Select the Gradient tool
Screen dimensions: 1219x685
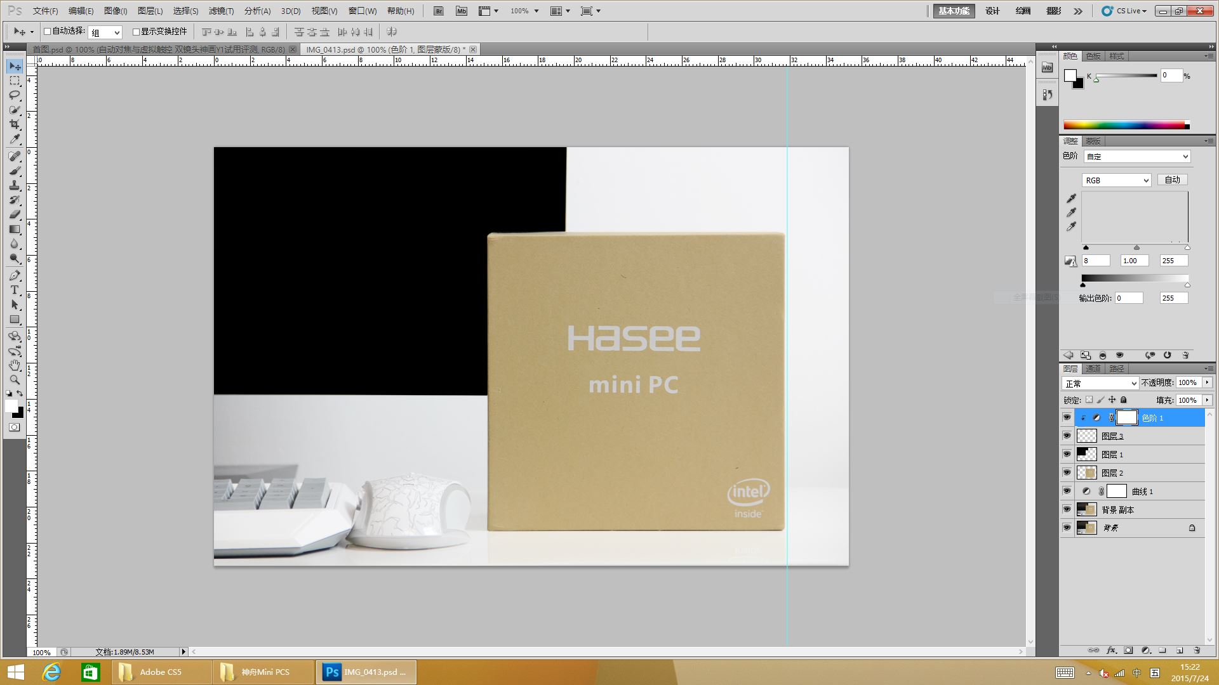pyautogui.click(x=15, y=229)
